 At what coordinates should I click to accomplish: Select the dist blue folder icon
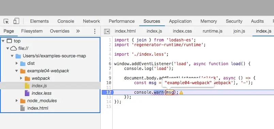point(23,63)
